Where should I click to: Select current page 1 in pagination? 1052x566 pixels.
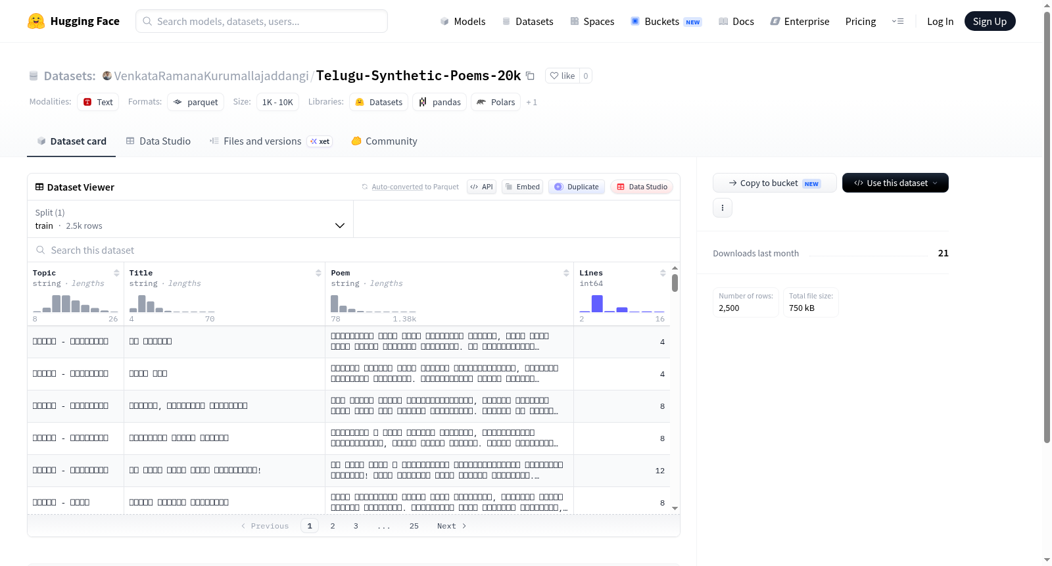pyautogui.click(x=310, y=526)
